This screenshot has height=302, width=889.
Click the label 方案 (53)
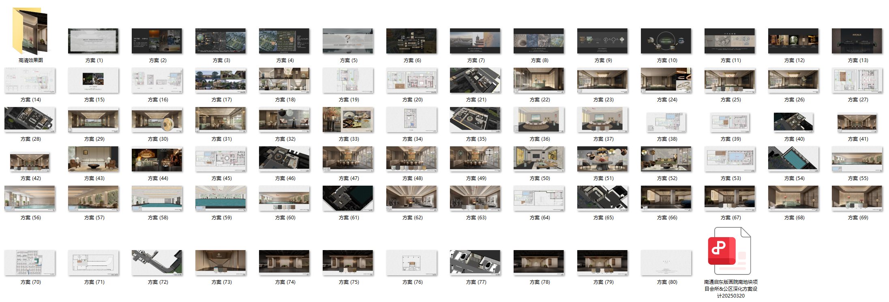pyautogui.click(x=730, y=178)
